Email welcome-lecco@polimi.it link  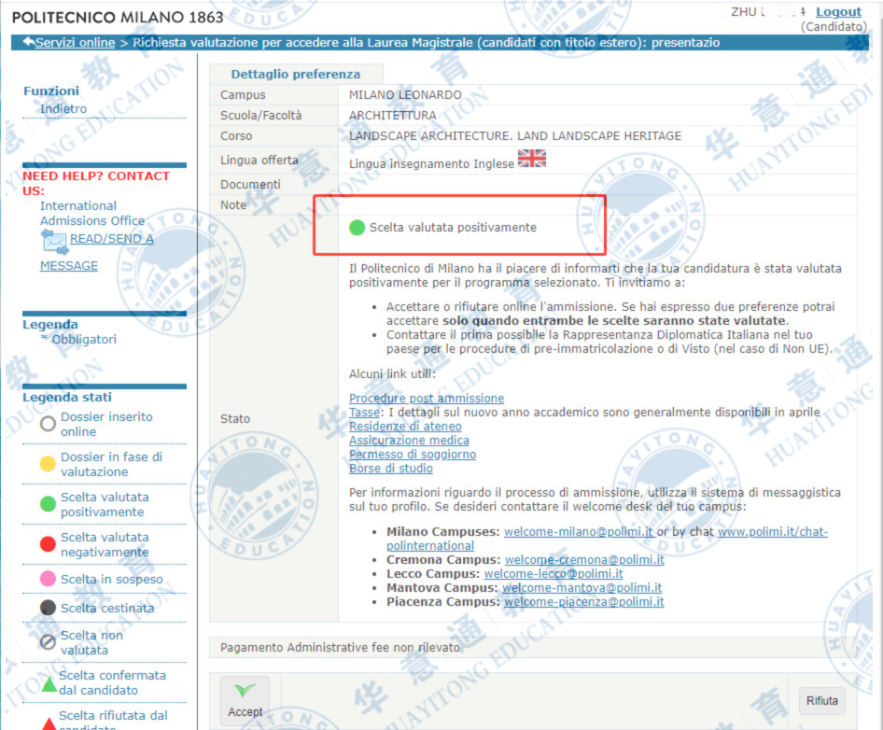[554, 574]
